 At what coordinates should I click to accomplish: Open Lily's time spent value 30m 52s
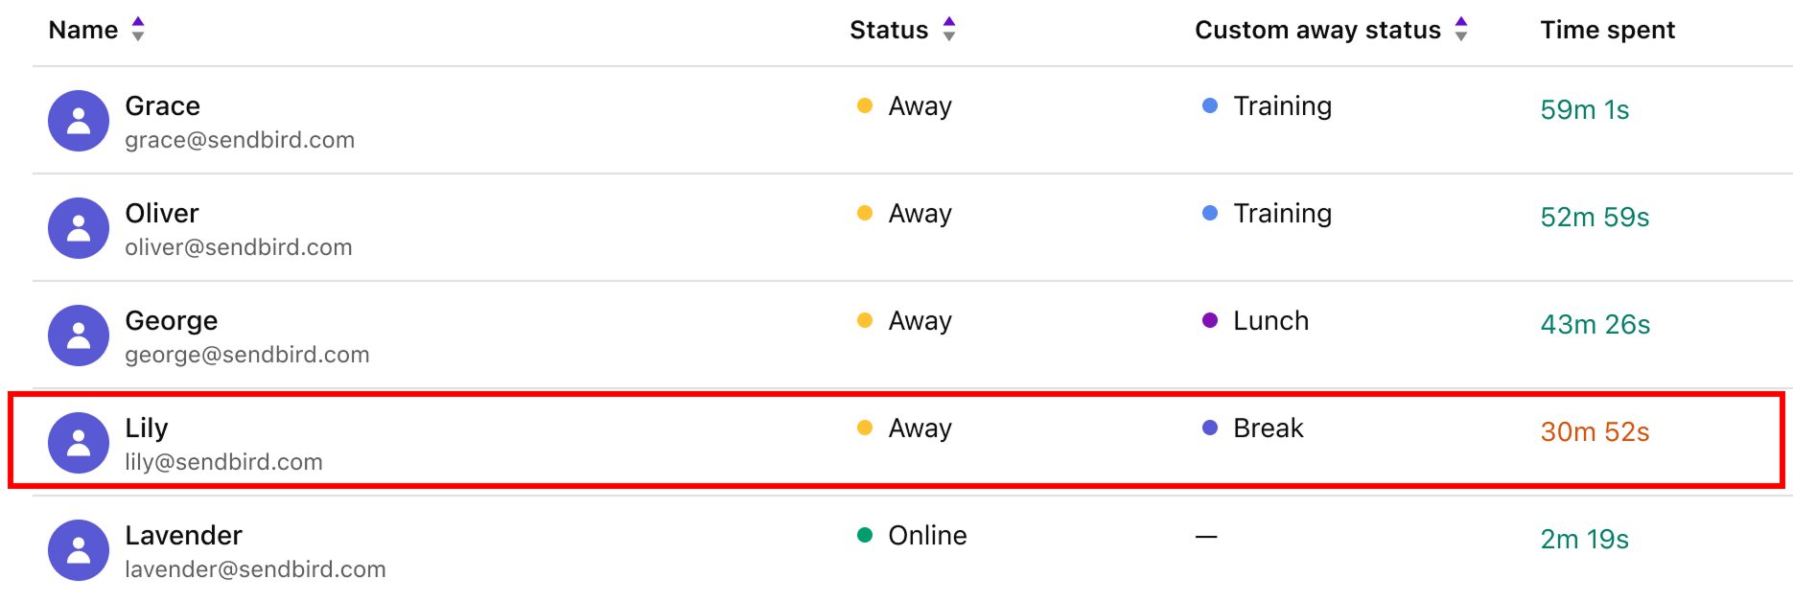(1594, 431)
